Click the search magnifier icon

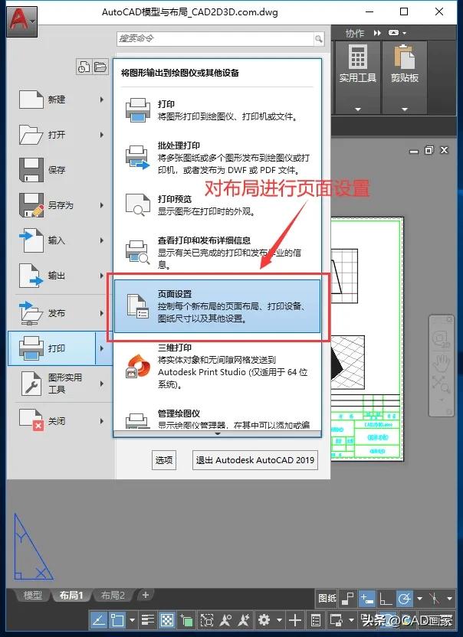319,39
